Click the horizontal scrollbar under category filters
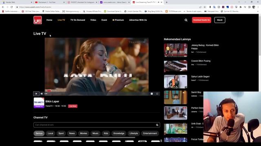 coord(84,137)
